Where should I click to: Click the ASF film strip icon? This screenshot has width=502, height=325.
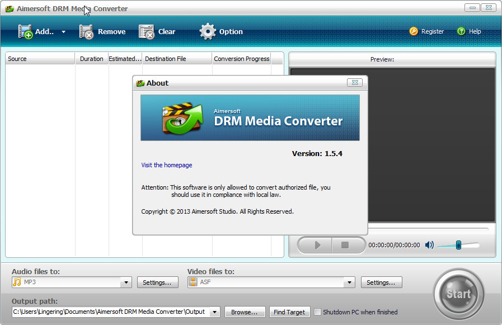[x=193, y=282]
